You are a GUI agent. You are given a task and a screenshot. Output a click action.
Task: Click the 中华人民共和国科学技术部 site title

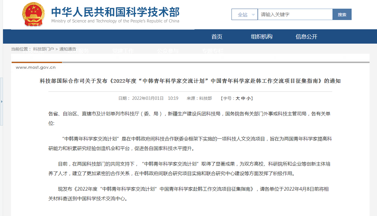tap(115, 12)
